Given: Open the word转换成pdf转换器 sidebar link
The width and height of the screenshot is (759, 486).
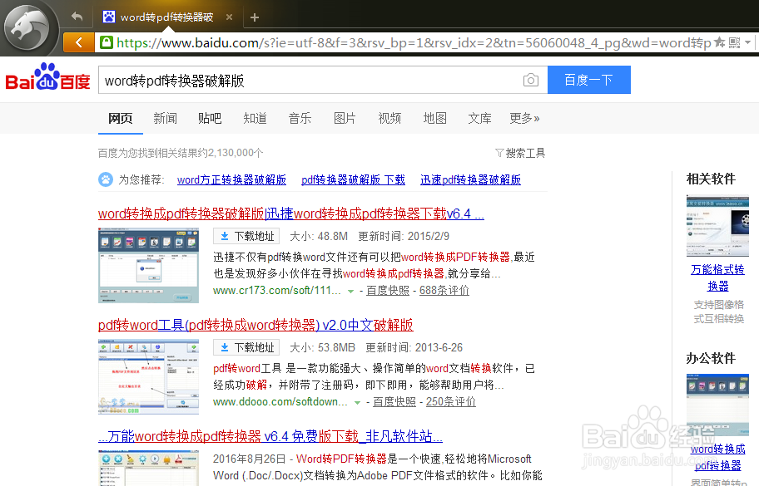Looking at the screenshot, I should pos(718,457).
